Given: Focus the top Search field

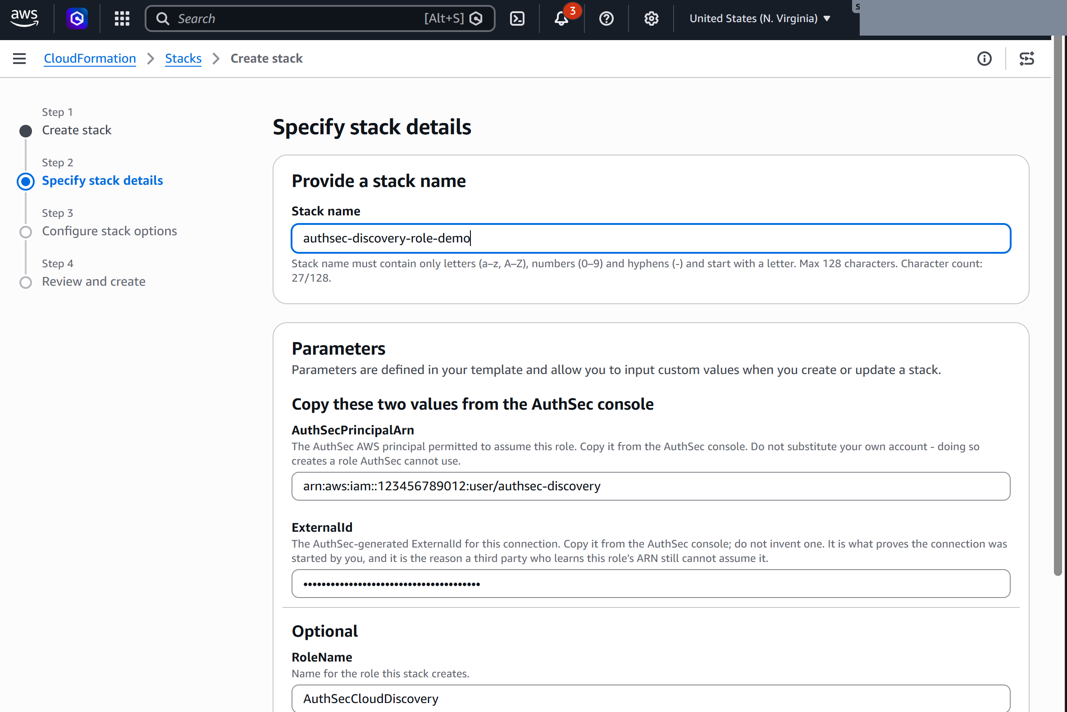Looking at the screenshot, I should point(319,18).
